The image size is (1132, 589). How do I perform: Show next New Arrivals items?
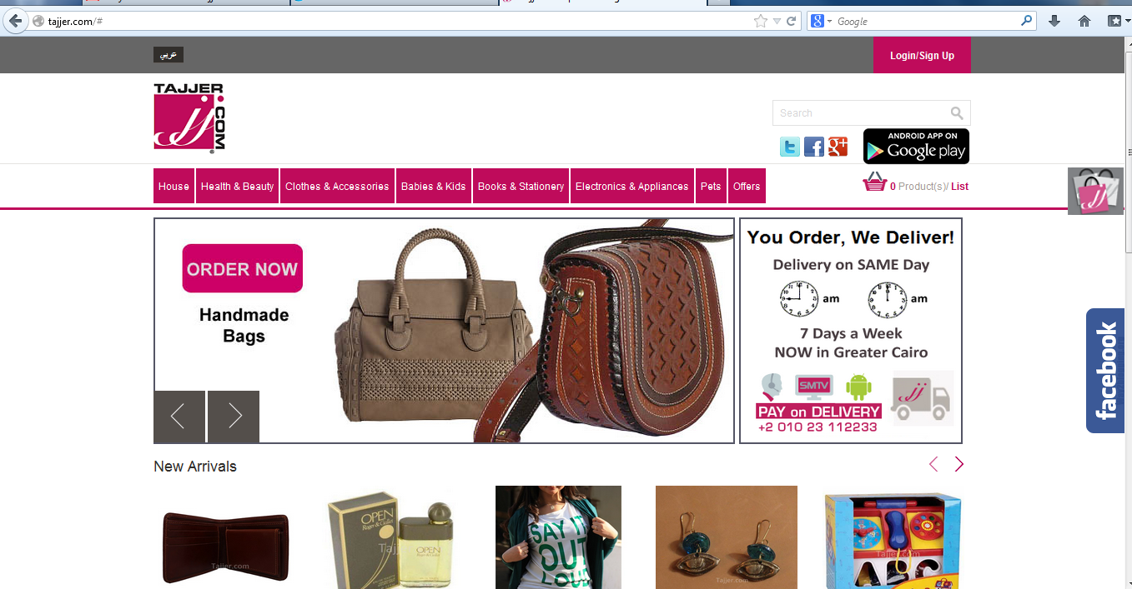click(x=959, y=464)
